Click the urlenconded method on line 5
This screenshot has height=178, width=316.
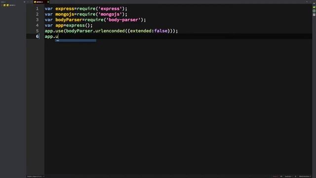(110, 31)
